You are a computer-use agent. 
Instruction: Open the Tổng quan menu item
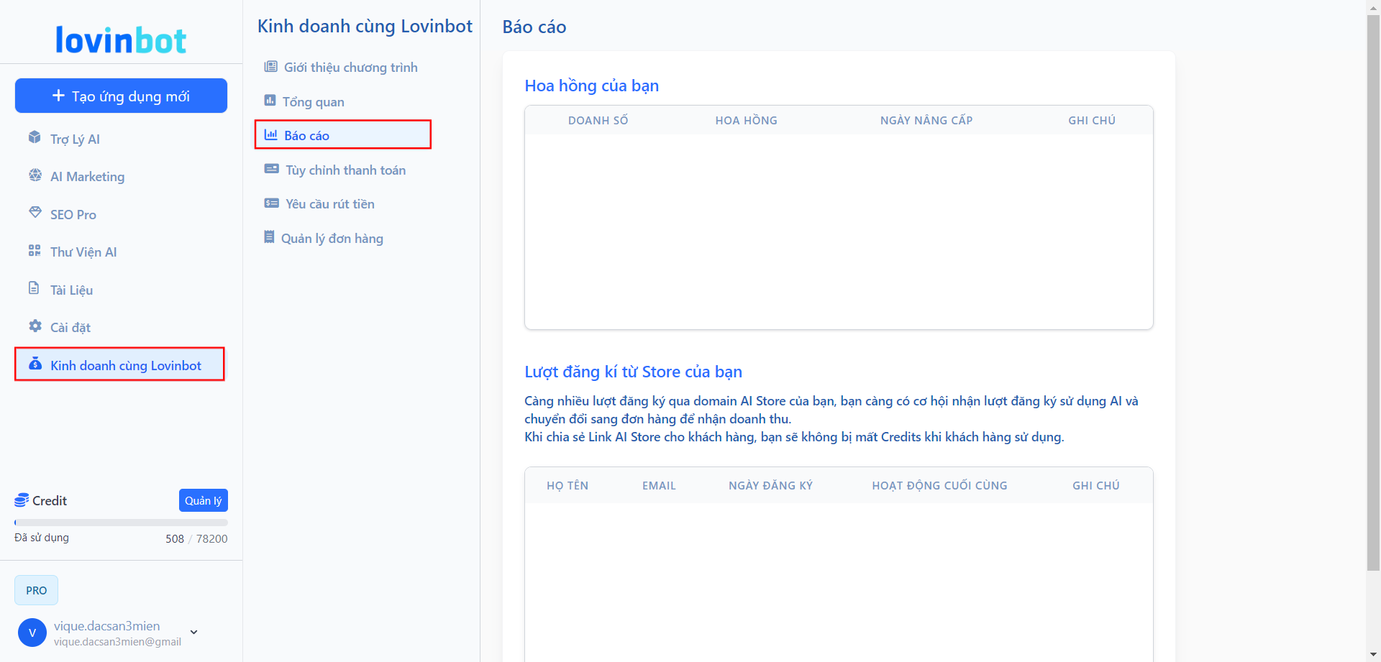point(313,101)
